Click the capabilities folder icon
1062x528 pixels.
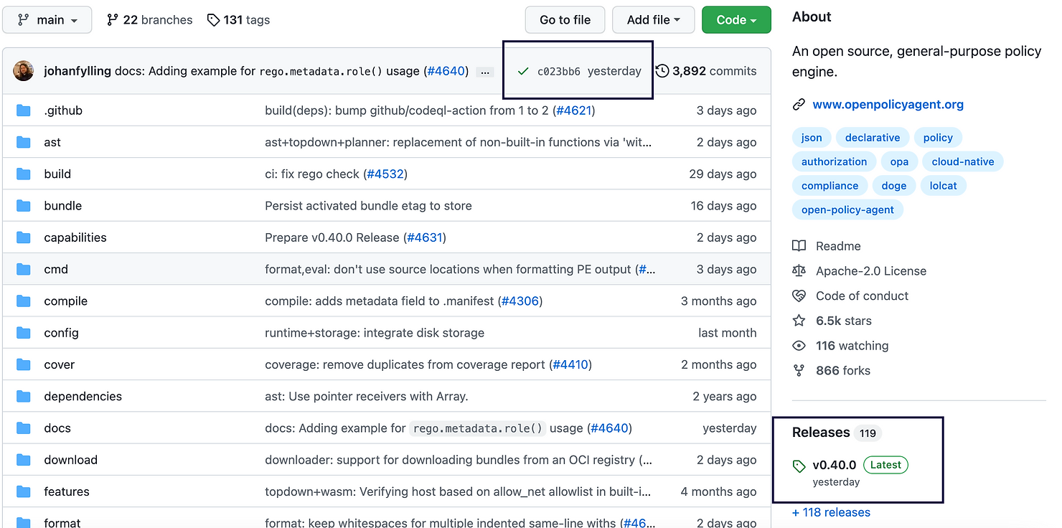(x=24, y=237)
